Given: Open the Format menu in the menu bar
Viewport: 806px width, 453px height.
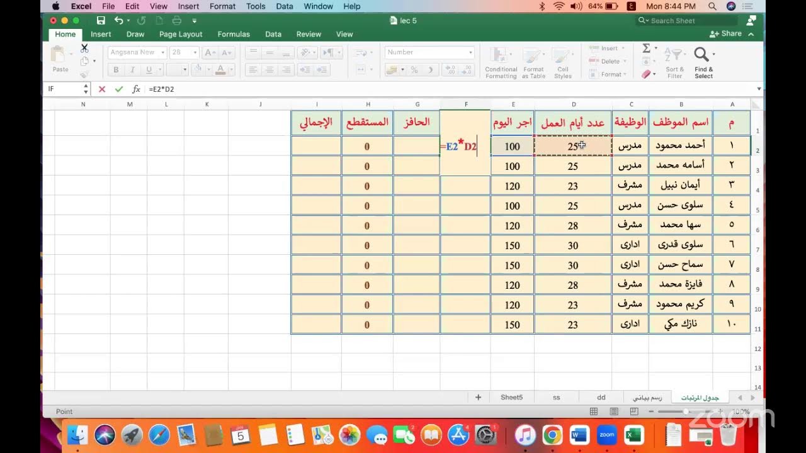Looking at the screenshot, I should click(x=222, y=6).
